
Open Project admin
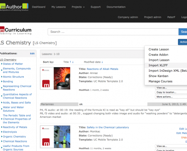click(x=153, y=17)
